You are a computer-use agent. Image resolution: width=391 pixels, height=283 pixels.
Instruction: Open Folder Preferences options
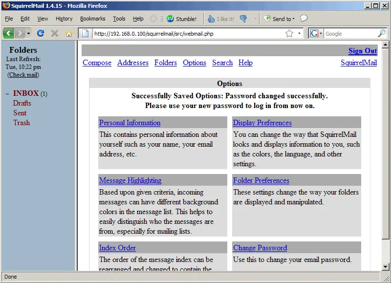pyautogui.click(x=261, y=180)
